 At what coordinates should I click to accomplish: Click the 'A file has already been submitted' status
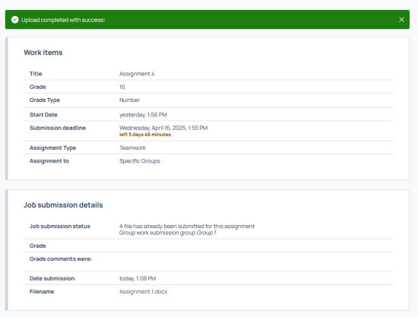click(187, 227)
